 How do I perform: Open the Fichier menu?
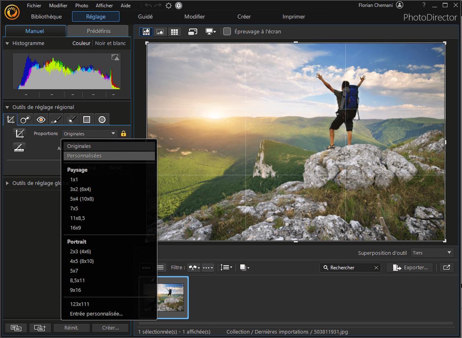[34, 5]
